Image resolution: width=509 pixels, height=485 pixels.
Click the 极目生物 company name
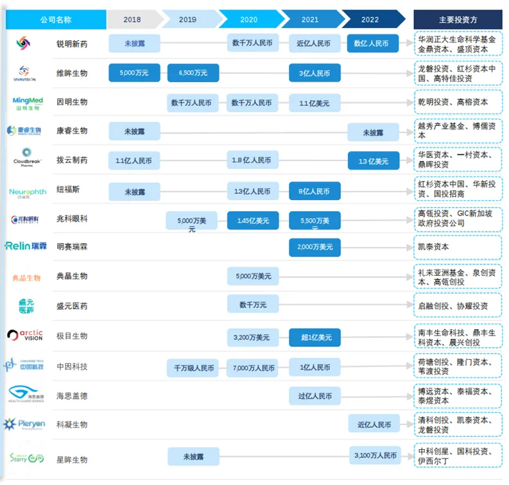click(72, 336)
